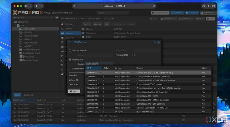Image resolution: width=230 pixels, height=127 pixels.
Task: Sort by the Vendor column header
Action: pos(124,68)
